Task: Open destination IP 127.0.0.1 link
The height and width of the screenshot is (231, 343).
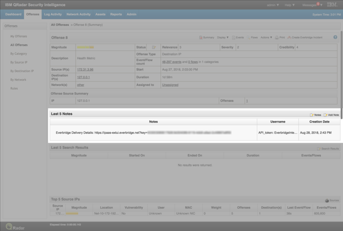Action: pyautogui.click(x=83, y=77)
